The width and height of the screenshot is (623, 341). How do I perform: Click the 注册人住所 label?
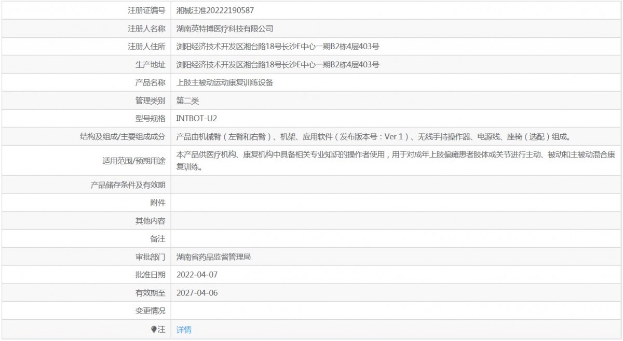146,47
